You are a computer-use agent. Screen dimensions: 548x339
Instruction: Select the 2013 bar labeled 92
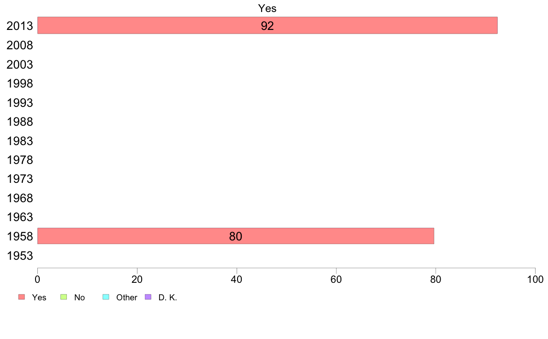[268, 25]
